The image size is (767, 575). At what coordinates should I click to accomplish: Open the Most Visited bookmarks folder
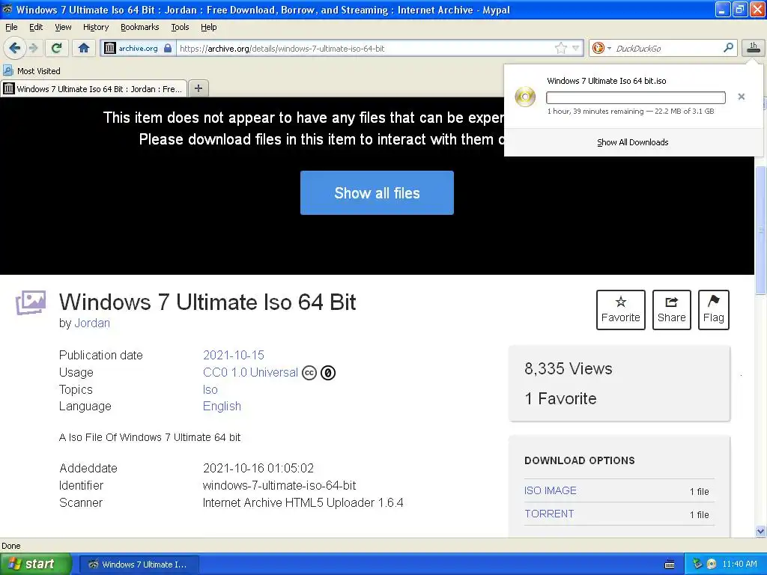coord(31,71)
